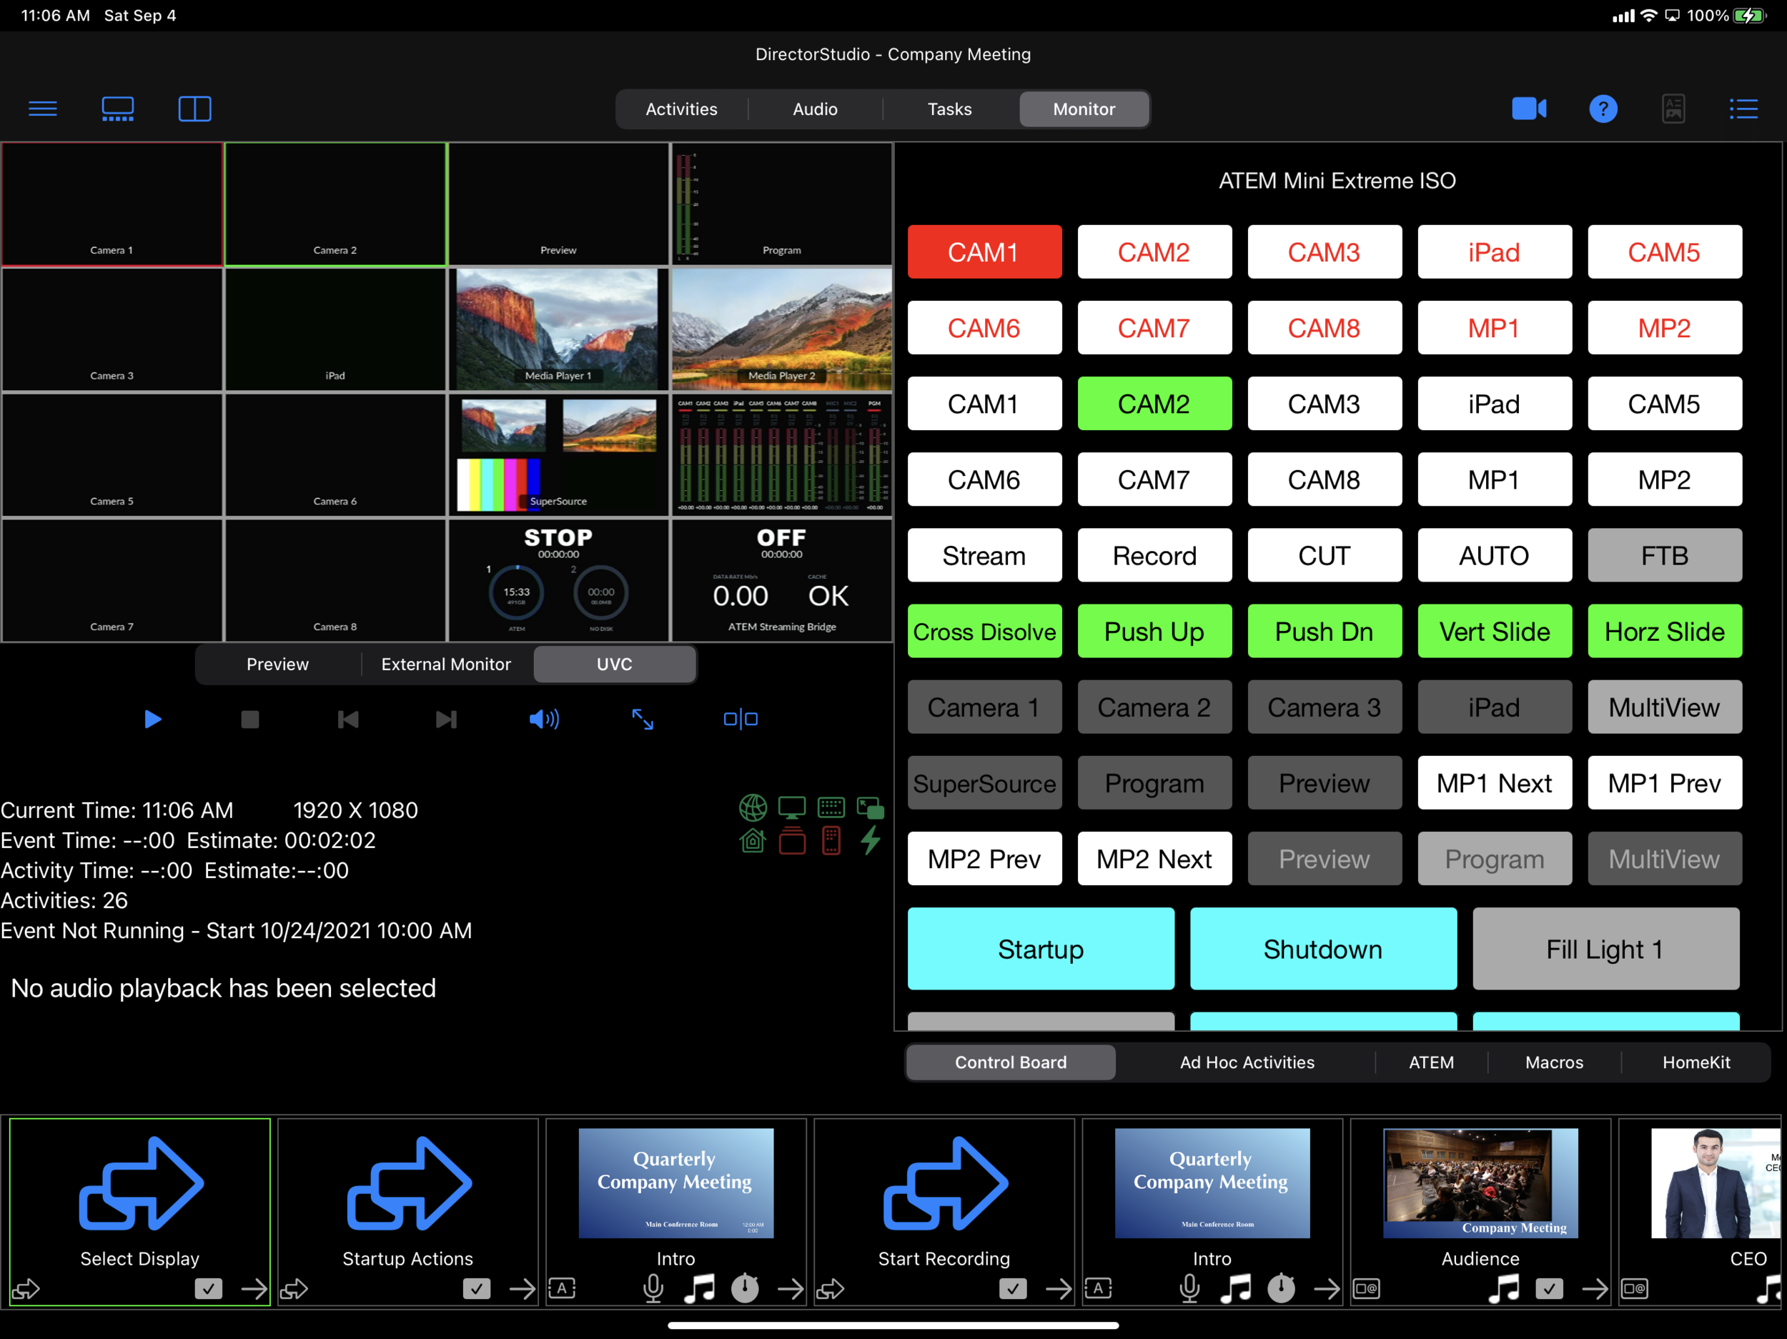This screenshot has height=1339, width=1787.
Task: Open the list menu icon at top right
Action: coord(1743,108)
